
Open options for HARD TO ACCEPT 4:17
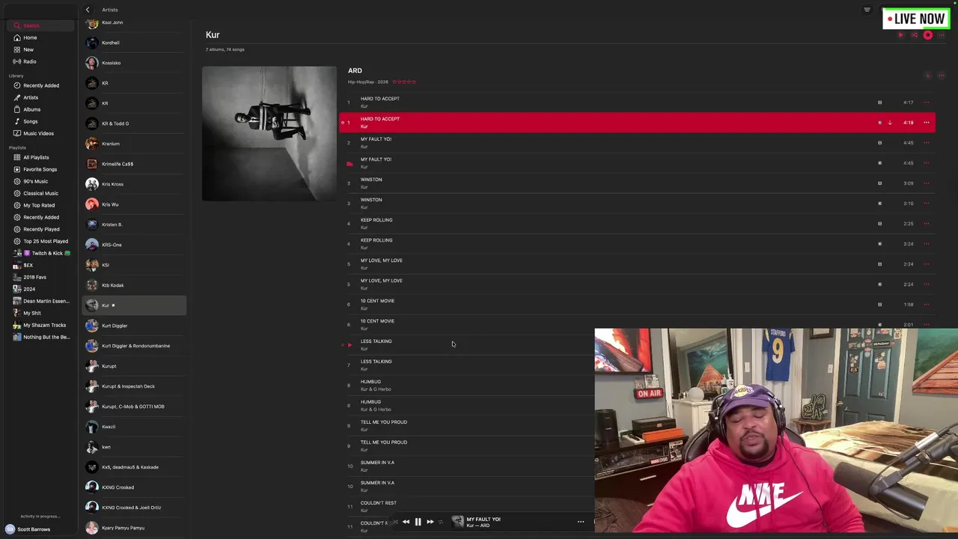(x=927, y=103)
